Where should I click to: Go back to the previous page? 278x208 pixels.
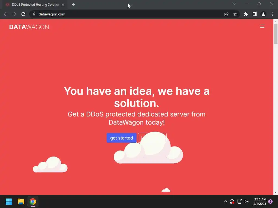(x=6, y=14)
